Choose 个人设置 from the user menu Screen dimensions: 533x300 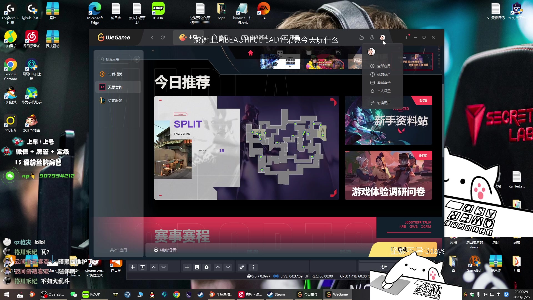[x=383, y=91]
